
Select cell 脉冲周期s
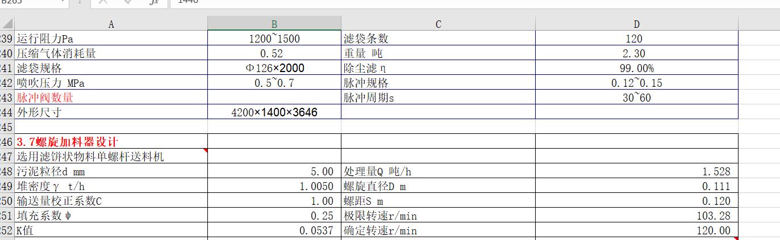pos(438,98)
